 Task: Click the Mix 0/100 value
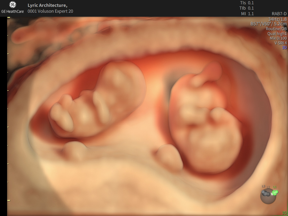coord(278,38)
